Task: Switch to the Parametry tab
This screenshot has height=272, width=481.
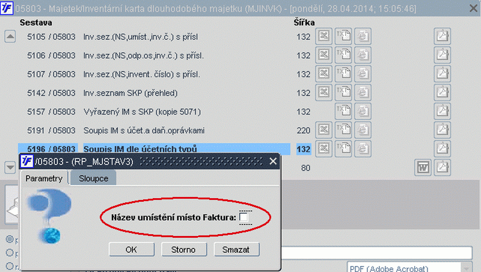Action: 44,178
